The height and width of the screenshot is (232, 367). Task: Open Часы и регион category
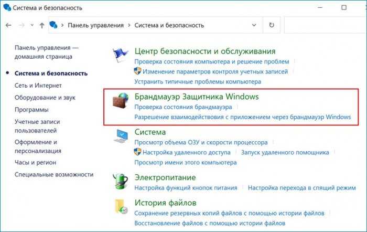[x=35, y=162]
